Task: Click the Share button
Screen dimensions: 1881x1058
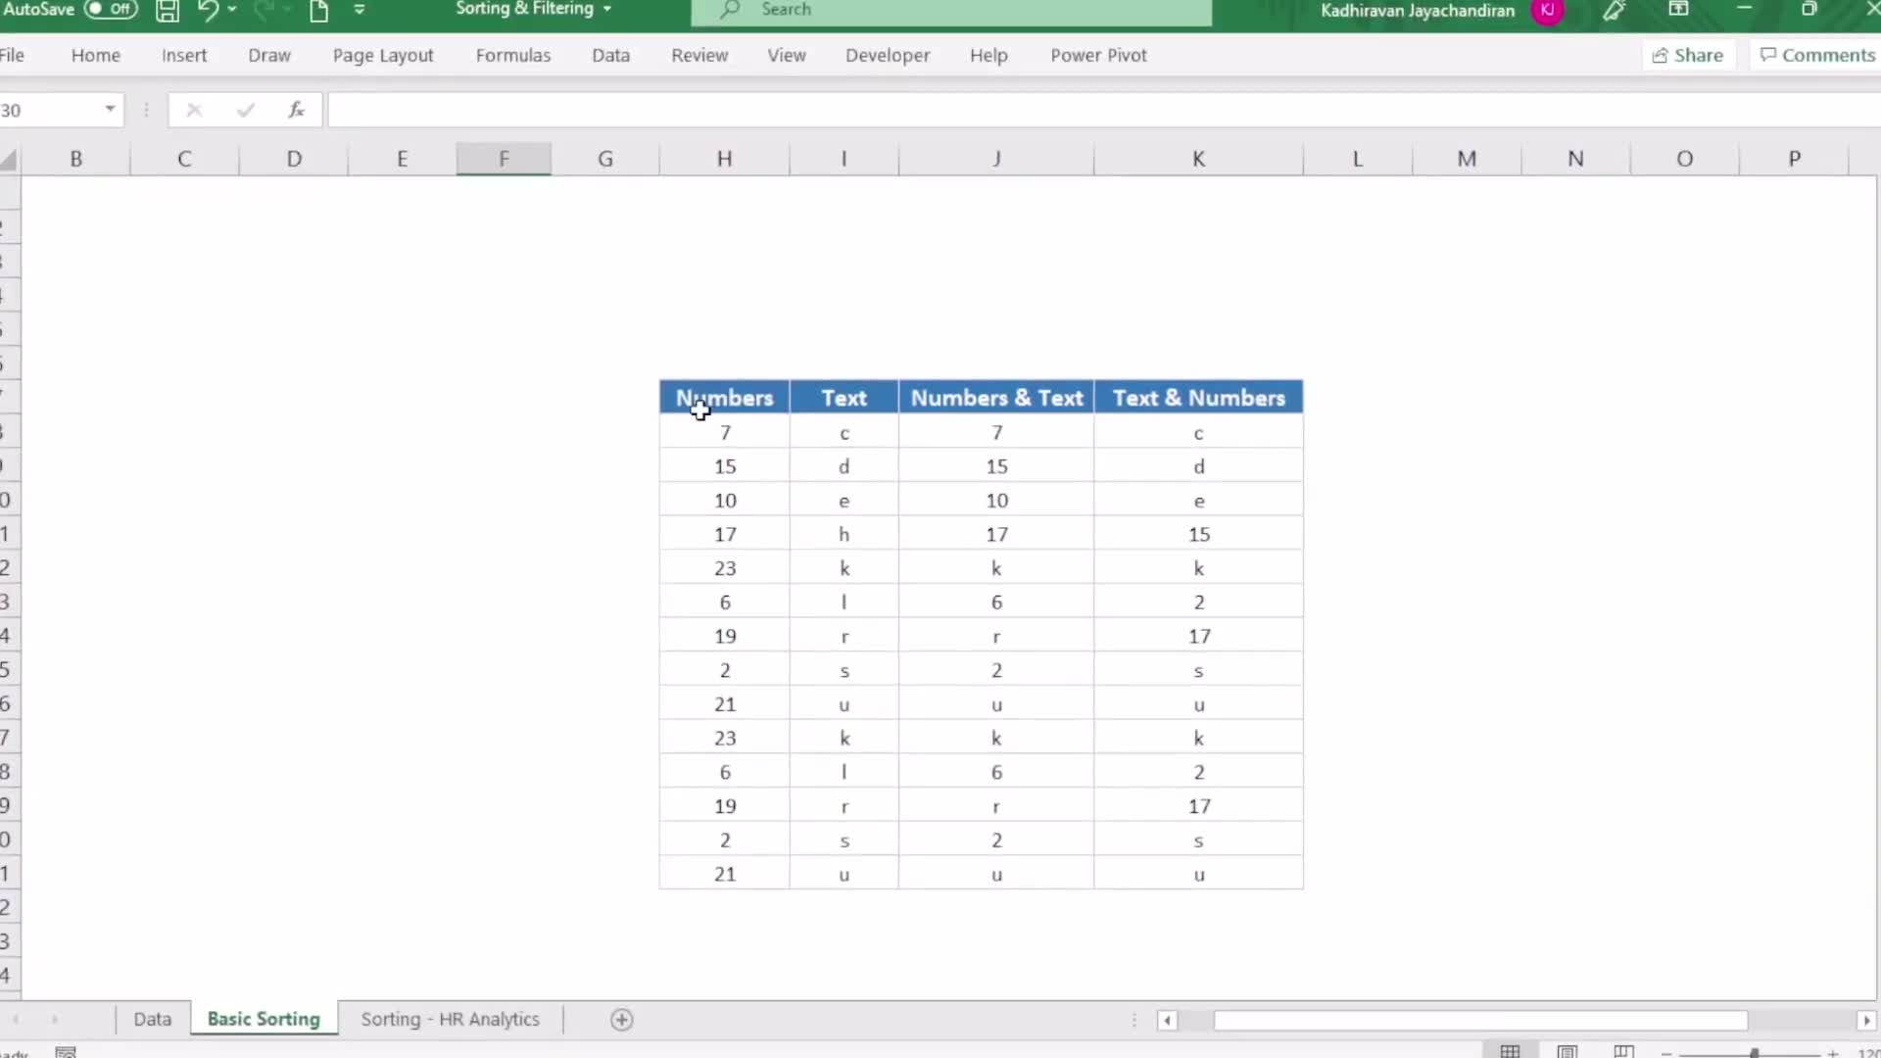Action: pyautogui.click(x=1687, y=55)
